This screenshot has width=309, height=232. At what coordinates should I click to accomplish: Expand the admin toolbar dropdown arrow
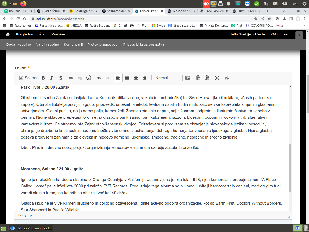pyautogui.click(x=299, y=35)
